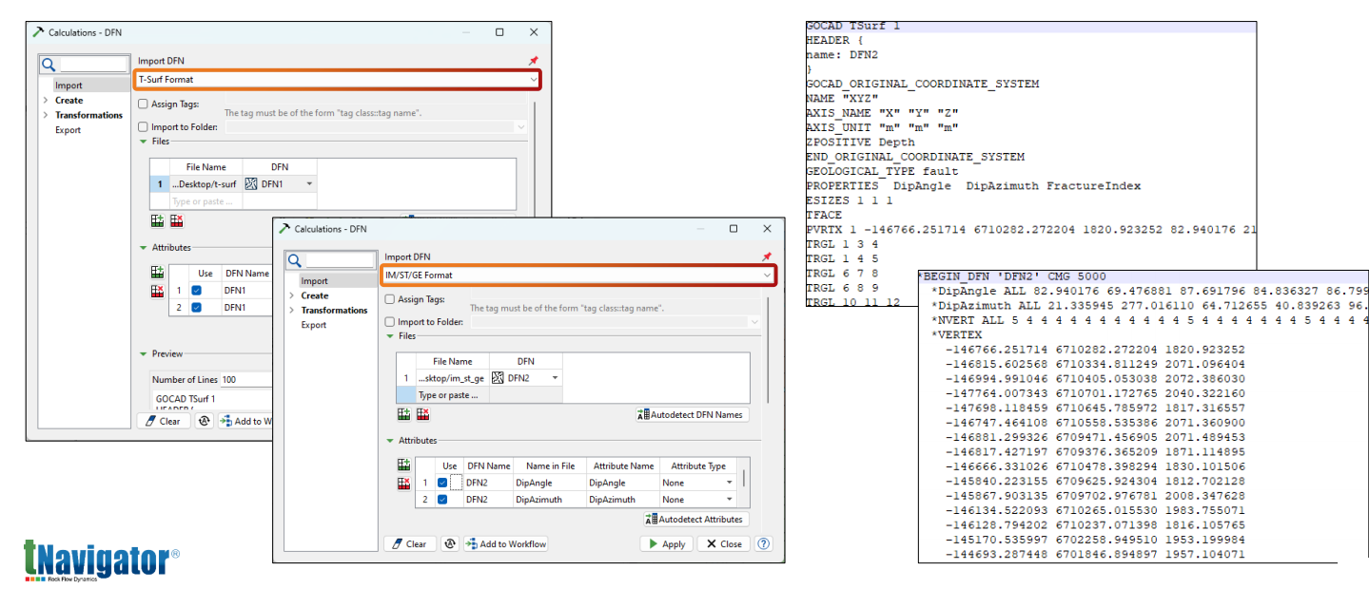Expand the Transformations node in IM/ST/GE window
Viewport: 1369px width, 589px height.
(291, 311)
